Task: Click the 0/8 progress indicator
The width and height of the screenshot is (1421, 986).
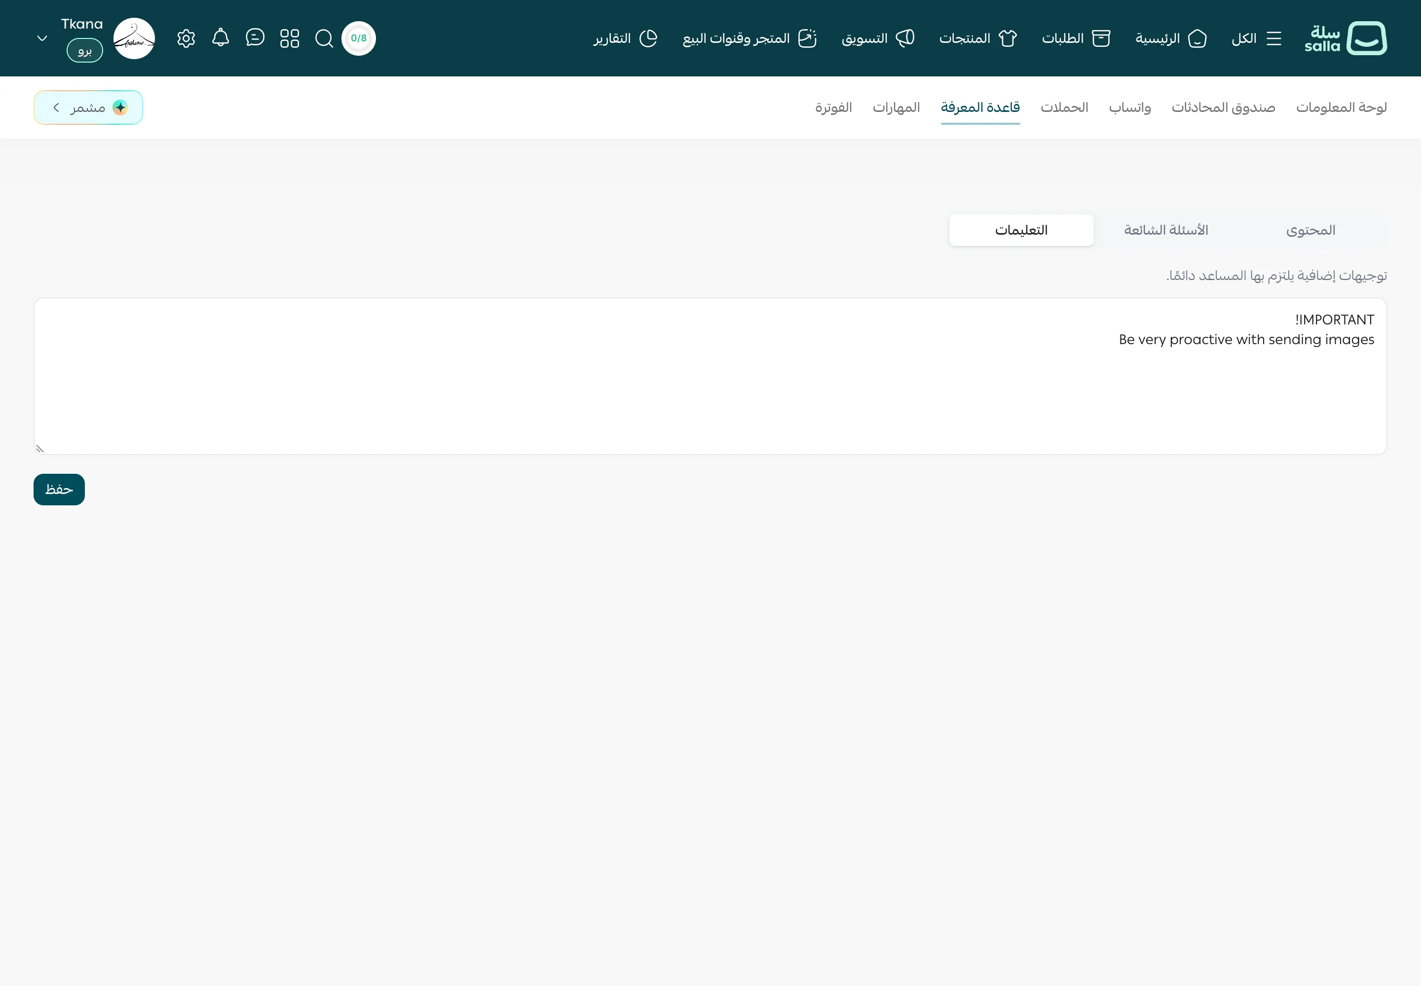Action: point(359,38)
